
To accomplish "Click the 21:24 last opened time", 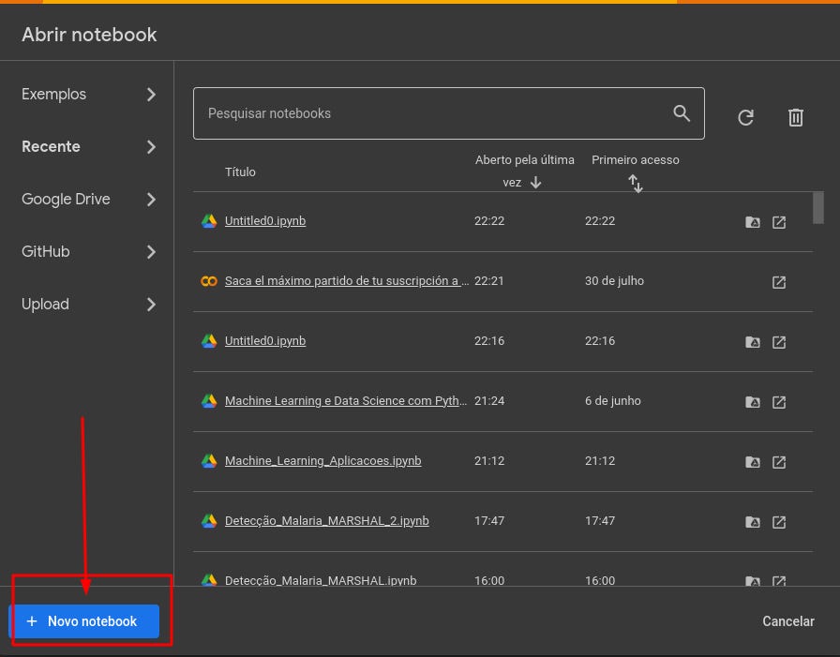I will (489, 400).
